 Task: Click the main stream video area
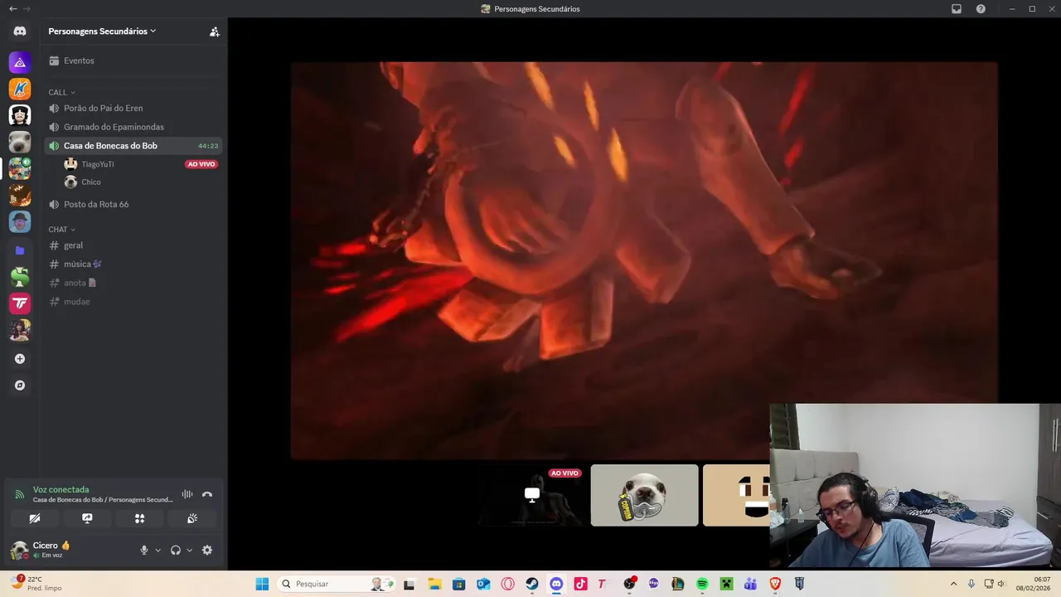point(644,260)
